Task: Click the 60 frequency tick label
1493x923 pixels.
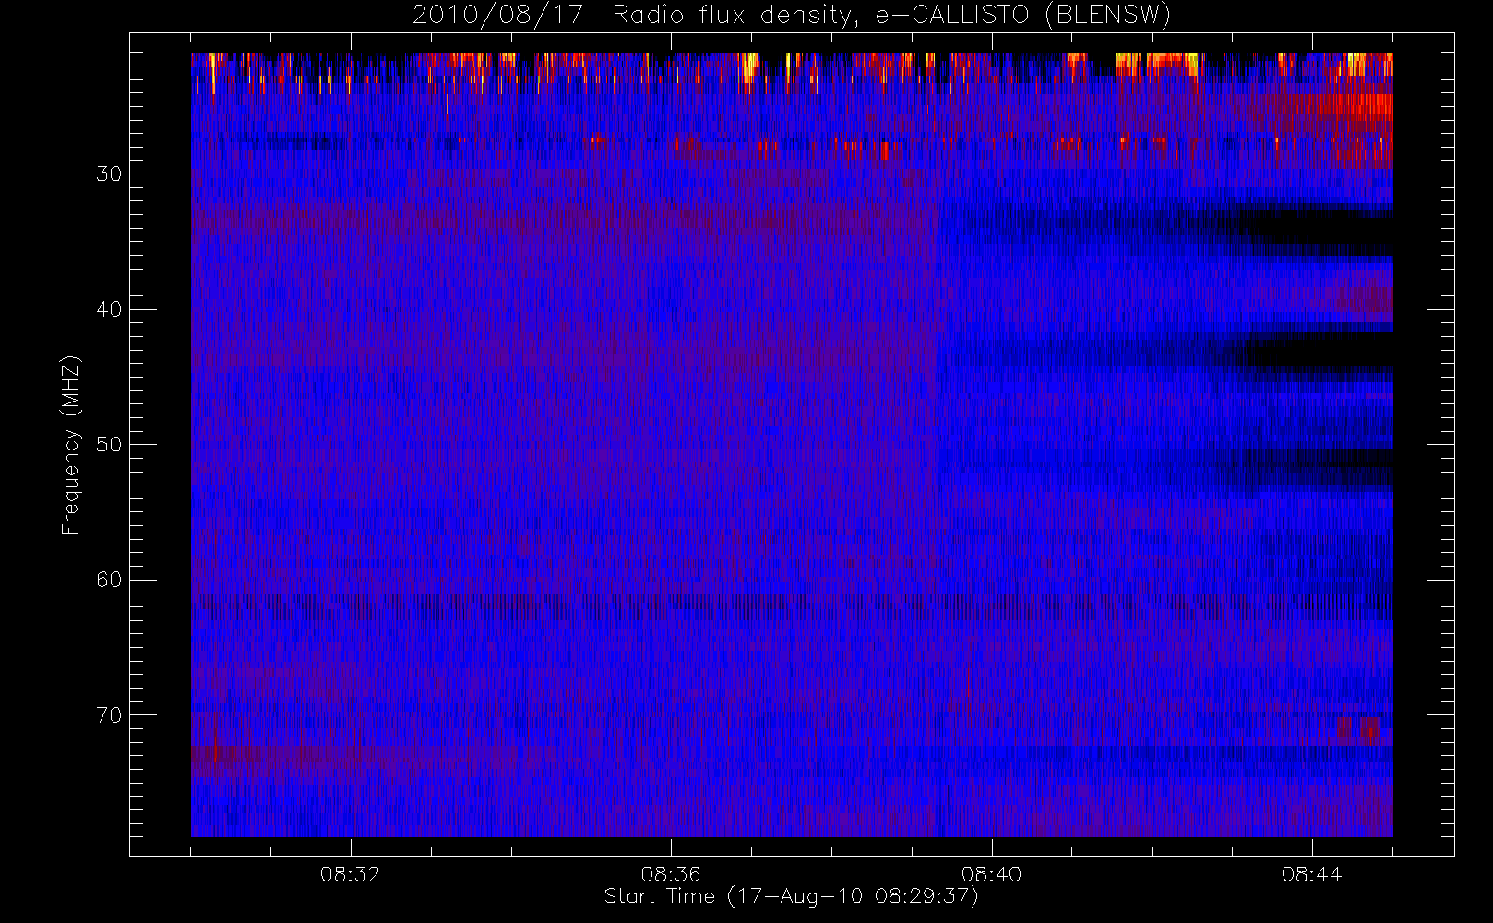Action: pyautogui.click(x=109, y=580)
